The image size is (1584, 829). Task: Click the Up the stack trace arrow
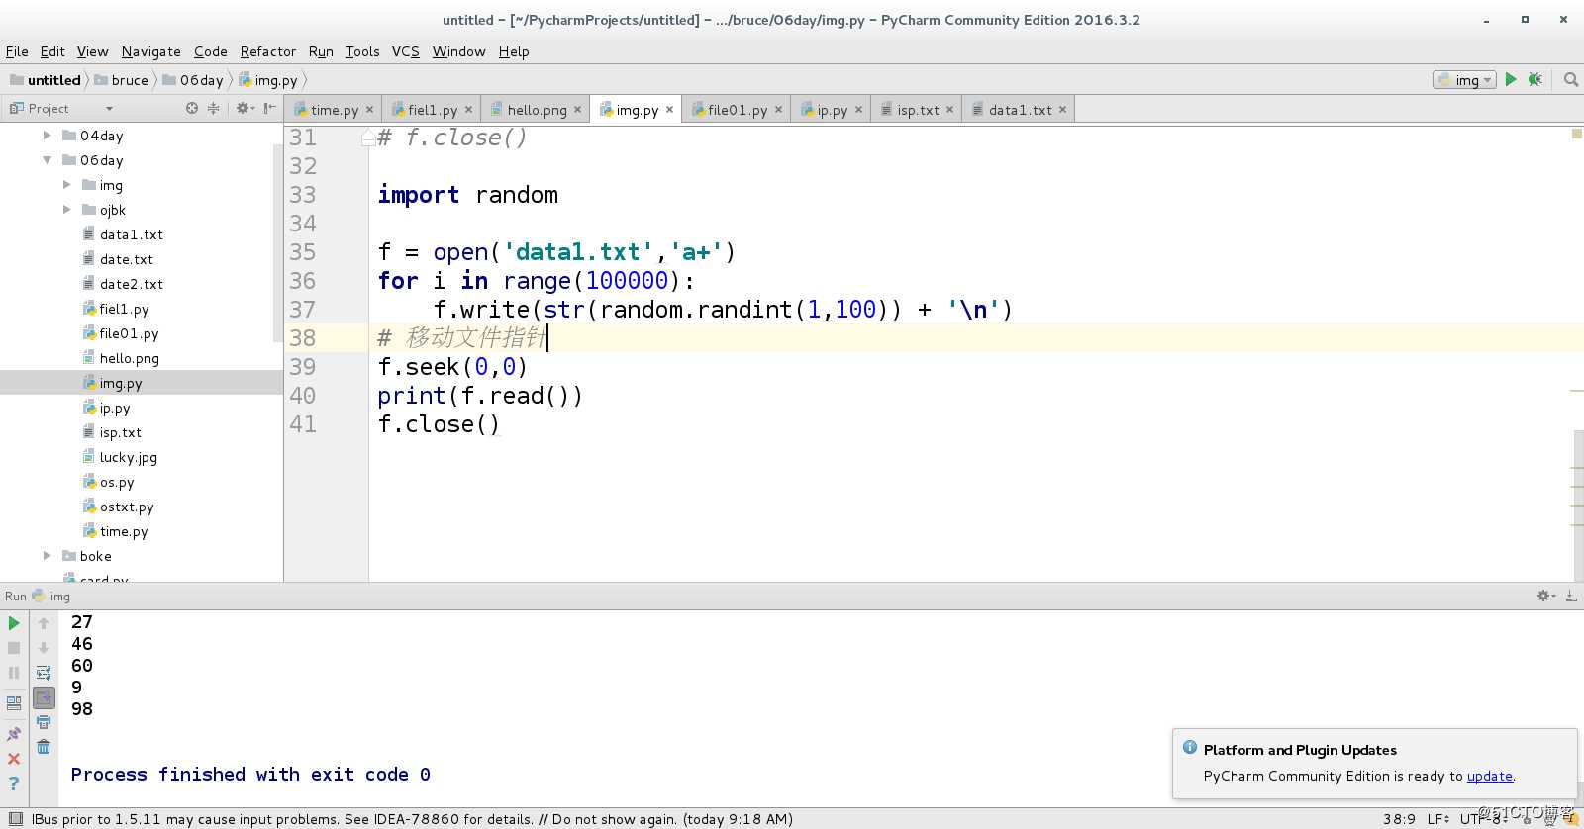[x=44, y=623]
